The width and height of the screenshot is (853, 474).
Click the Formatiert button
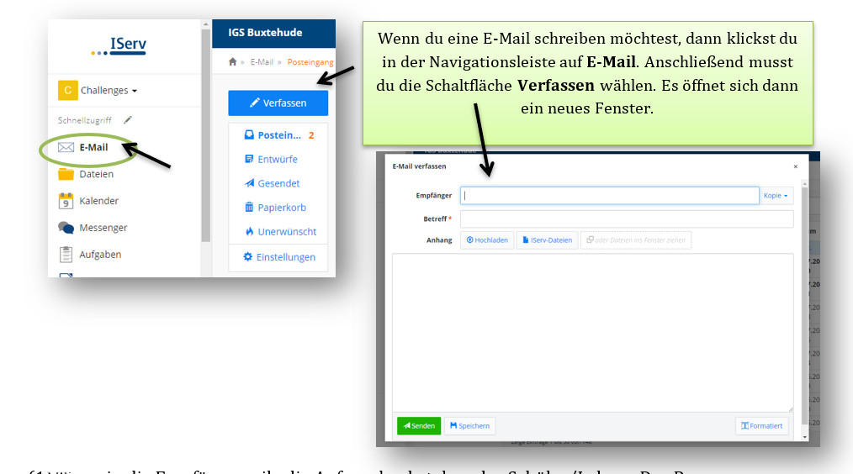(x=761, y=425)
